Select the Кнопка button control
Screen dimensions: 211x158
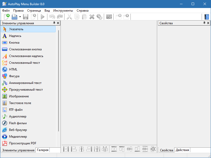[28, 43]
